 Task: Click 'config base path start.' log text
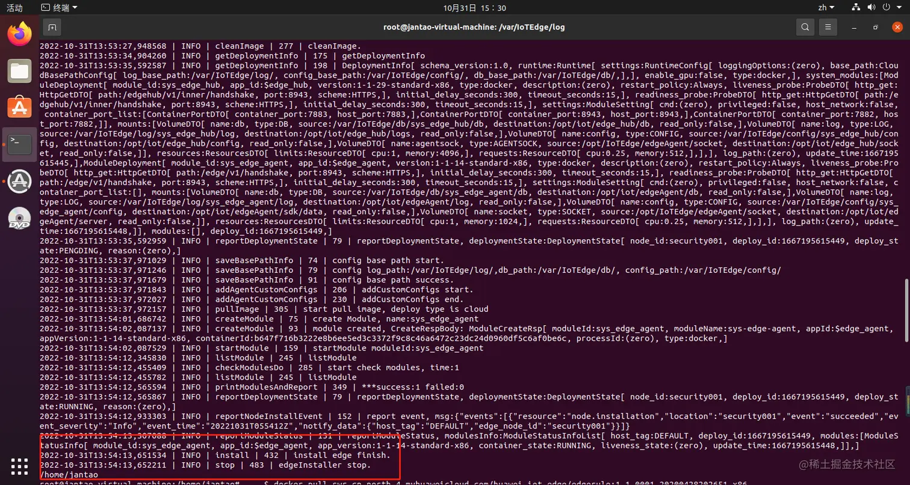click(x=388, y=260)
